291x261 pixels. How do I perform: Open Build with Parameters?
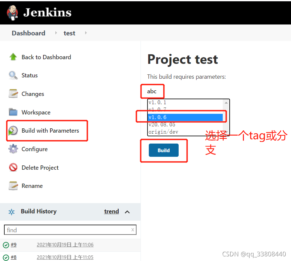coord(50,131)
